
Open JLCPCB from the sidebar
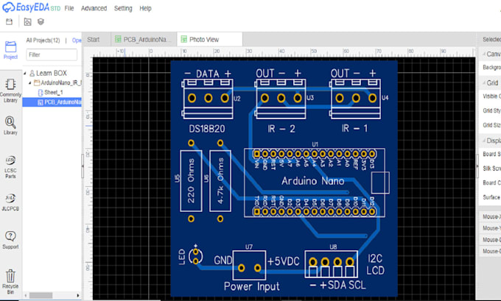(10, 202)
